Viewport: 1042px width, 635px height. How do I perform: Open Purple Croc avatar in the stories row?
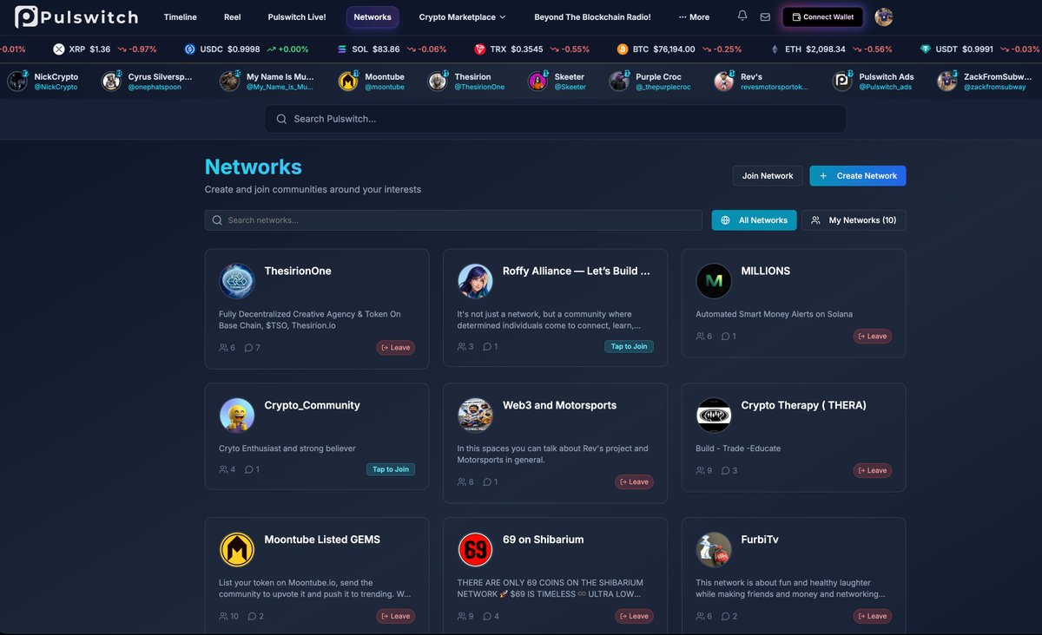point(619,82)
